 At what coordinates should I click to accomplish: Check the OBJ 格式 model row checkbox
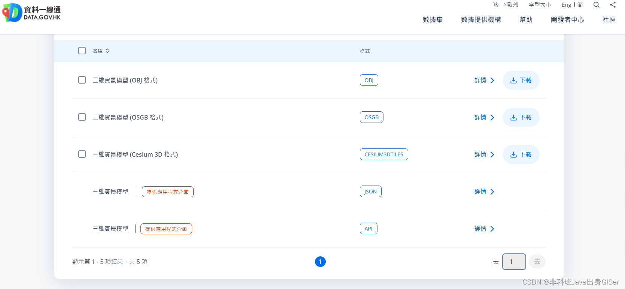[x=82, y=80]
